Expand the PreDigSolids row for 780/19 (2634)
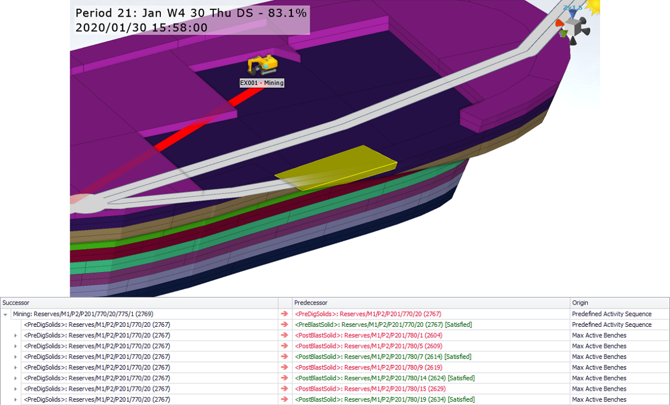 click(x=16, y=399)
